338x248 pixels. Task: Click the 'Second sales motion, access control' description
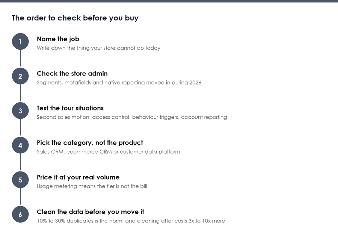pyautogui.click(x=132, y=117)
